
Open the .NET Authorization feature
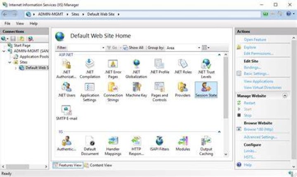(x=66, y=69)
